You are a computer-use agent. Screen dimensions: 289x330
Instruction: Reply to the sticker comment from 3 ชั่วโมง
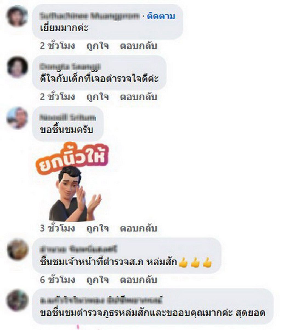pyautogui.click(x=138, y=228)
